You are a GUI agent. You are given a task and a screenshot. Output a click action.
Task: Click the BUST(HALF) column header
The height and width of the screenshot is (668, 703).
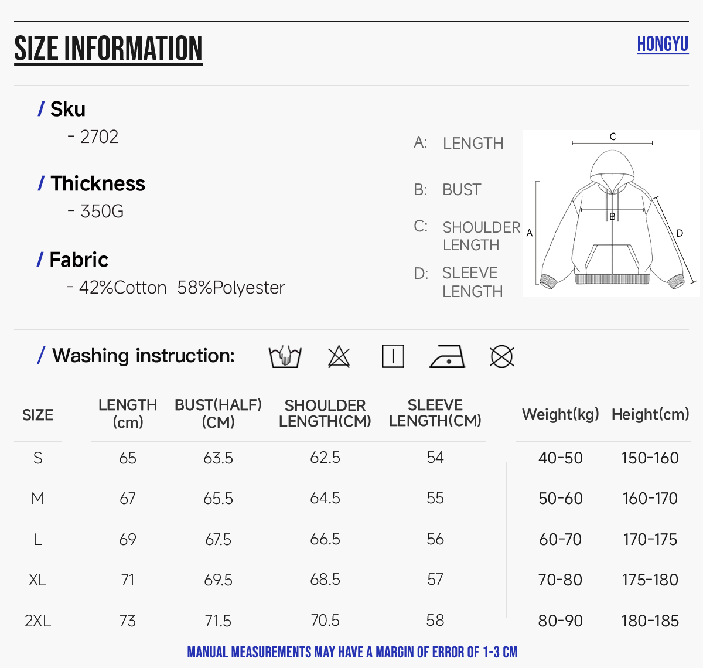(x=218, y=413)
